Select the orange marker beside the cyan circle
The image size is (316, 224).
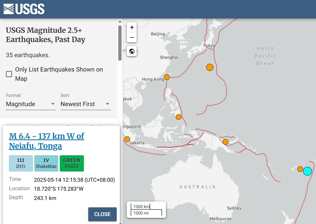[300, 169]
